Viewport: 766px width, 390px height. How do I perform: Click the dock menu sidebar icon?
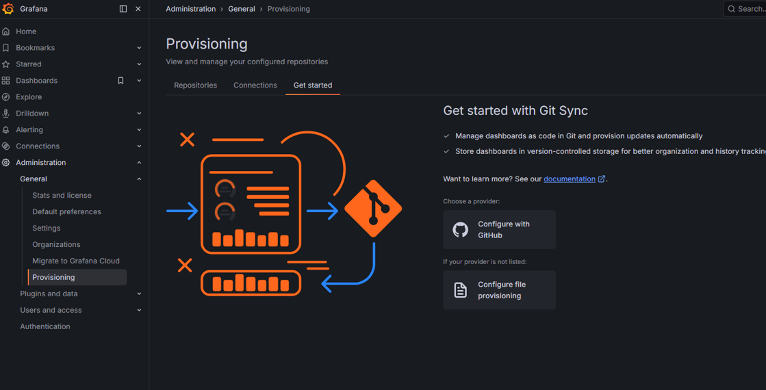pos(123,9)
